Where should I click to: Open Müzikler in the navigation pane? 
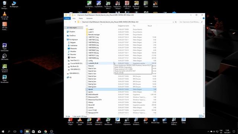click(x=73, y=51)
